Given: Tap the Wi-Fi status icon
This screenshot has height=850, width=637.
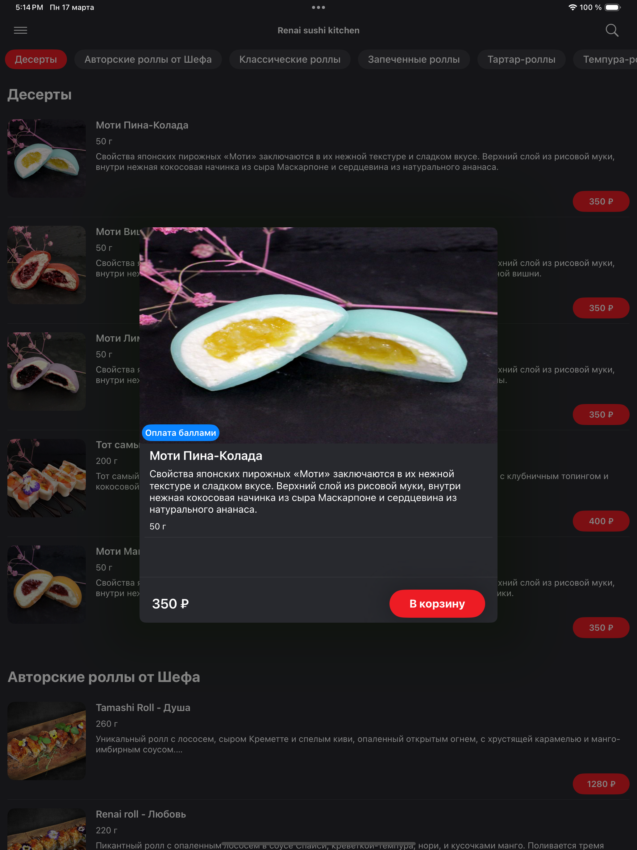Looking at the screenshot, I should tap(572, 7).
